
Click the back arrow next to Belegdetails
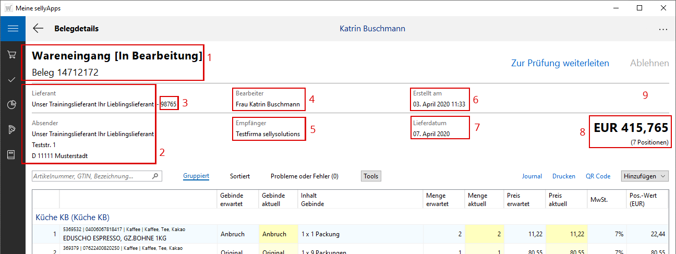38,29
